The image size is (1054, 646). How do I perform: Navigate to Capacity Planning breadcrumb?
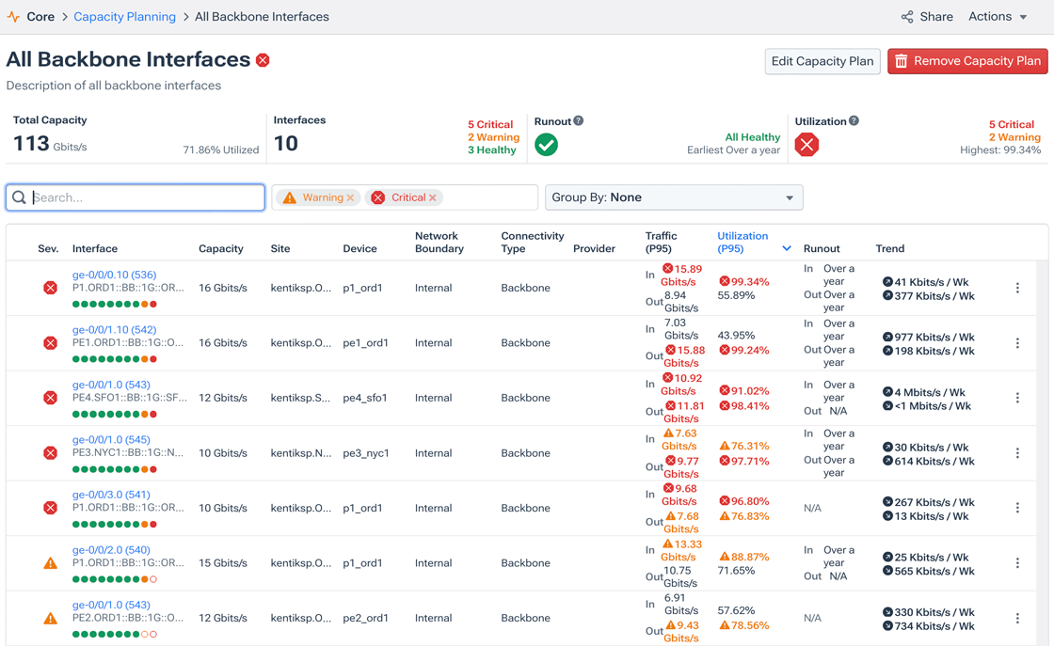click(x=125, y=16)
